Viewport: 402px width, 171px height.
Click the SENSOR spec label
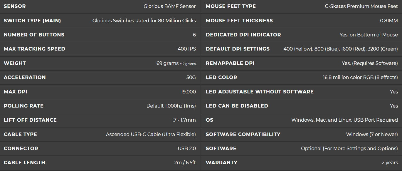15,6
